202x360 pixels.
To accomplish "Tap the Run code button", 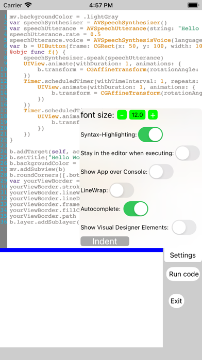I will point(183,274).
